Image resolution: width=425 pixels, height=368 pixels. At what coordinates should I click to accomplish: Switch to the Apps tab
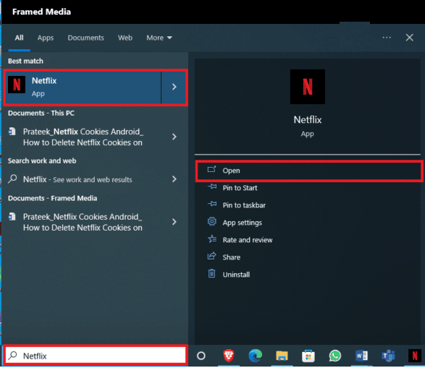coord(46,38)
